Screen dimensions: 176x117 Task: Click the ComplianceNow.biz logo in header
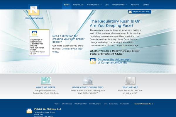click(34, 12)
